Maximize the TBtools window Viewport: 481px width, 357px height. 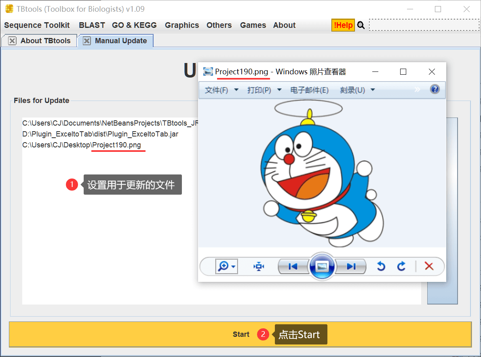pos(438,9)
